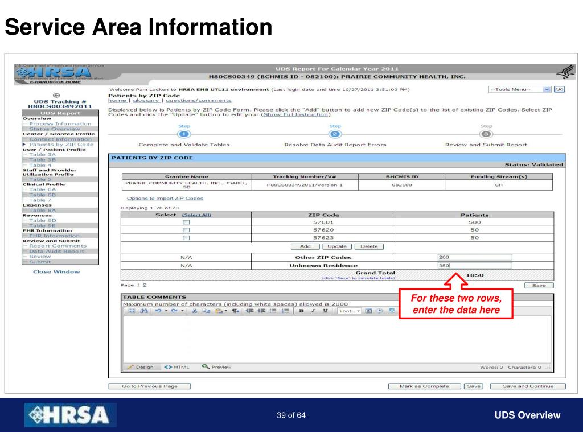Click the Close Window link
This screenshot has width=583, height=437.
point(56,271)
